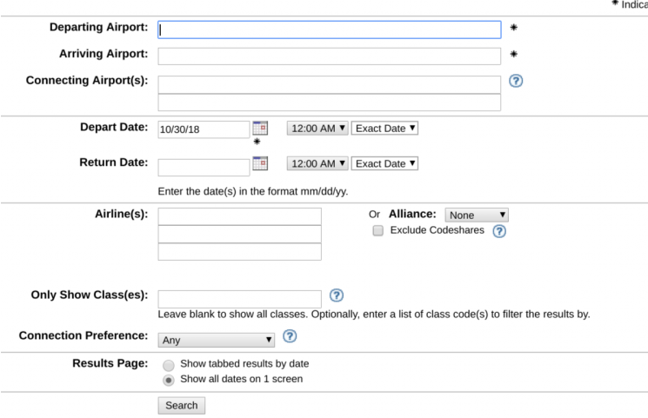Open the Return Date Exact Date dropdown

[385, 163]
